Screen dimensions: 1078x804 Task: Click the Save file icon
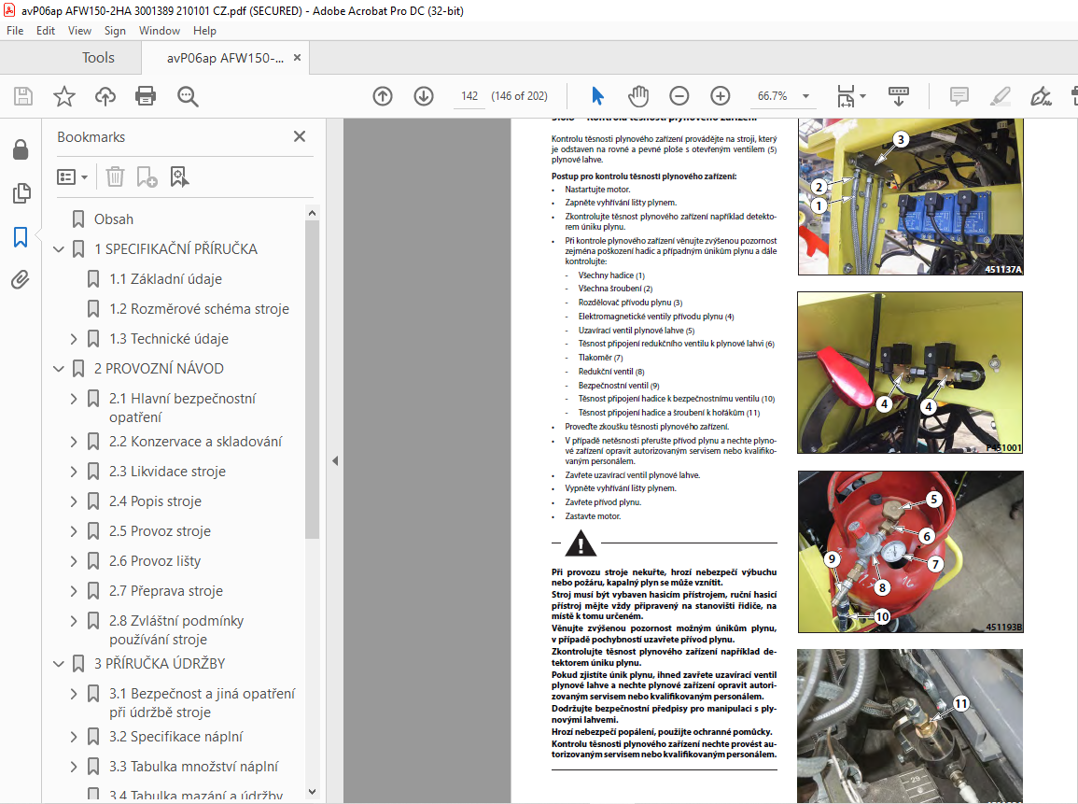(x=23, y=96)
